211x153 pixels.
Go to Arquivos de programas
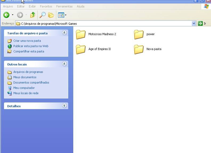coord(28,72)
